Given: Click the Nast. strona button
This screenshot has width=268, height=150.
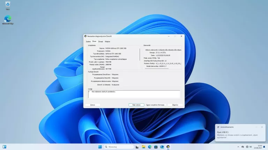Looking at the screenshot, I should (x=136, y=105).
